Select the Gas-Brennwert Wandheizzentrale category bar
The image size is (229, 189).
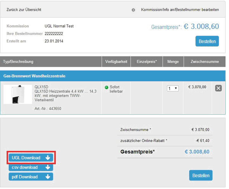coord(34,76)
